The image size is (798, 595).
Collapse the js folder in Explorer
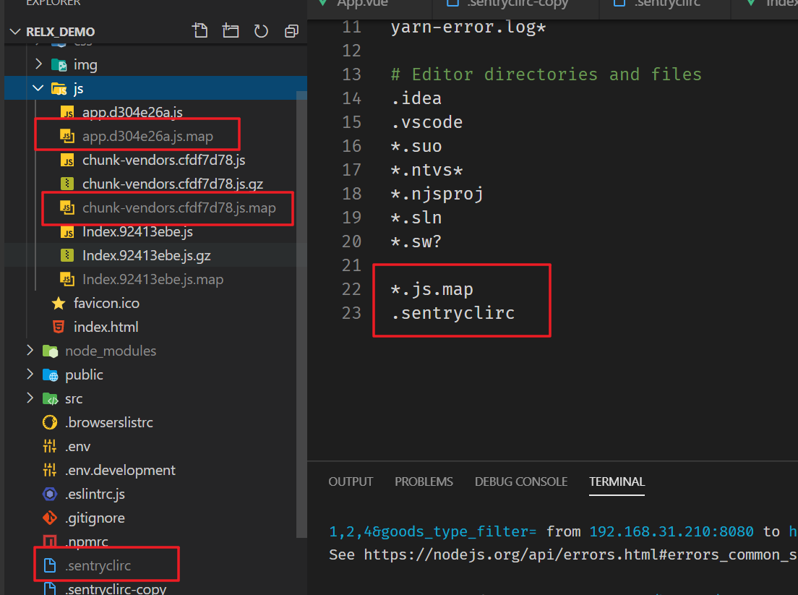coord(38,87)
